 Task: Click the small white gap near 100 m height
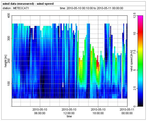(x=63, y=85)
